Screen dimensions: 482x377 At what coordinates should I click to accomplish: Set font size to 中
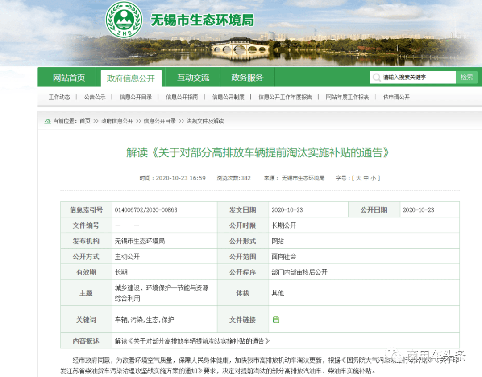pos(366,178)
